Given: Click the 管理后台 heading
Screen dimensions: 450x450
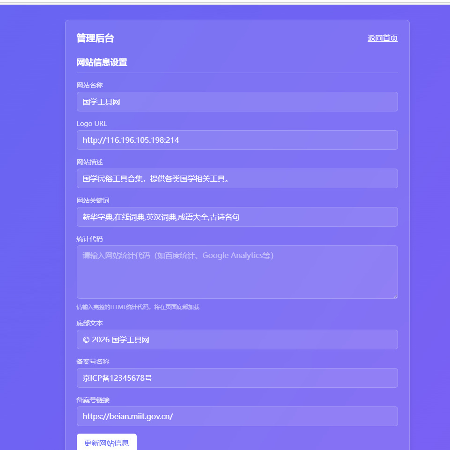Looking at the screenshot, I should tap(95, 38).
